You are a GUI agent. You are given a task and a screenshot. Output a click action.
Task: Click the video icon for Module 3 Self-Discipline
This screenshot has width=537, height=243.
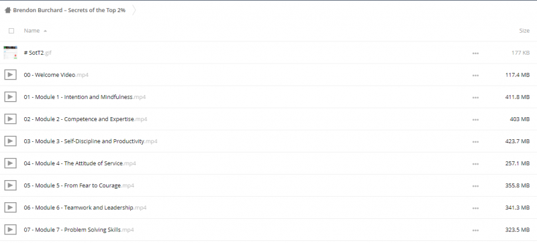tap(10, 141)
